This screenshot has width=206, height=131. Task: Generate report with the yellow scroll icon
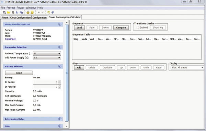click(x=32, y=12)
